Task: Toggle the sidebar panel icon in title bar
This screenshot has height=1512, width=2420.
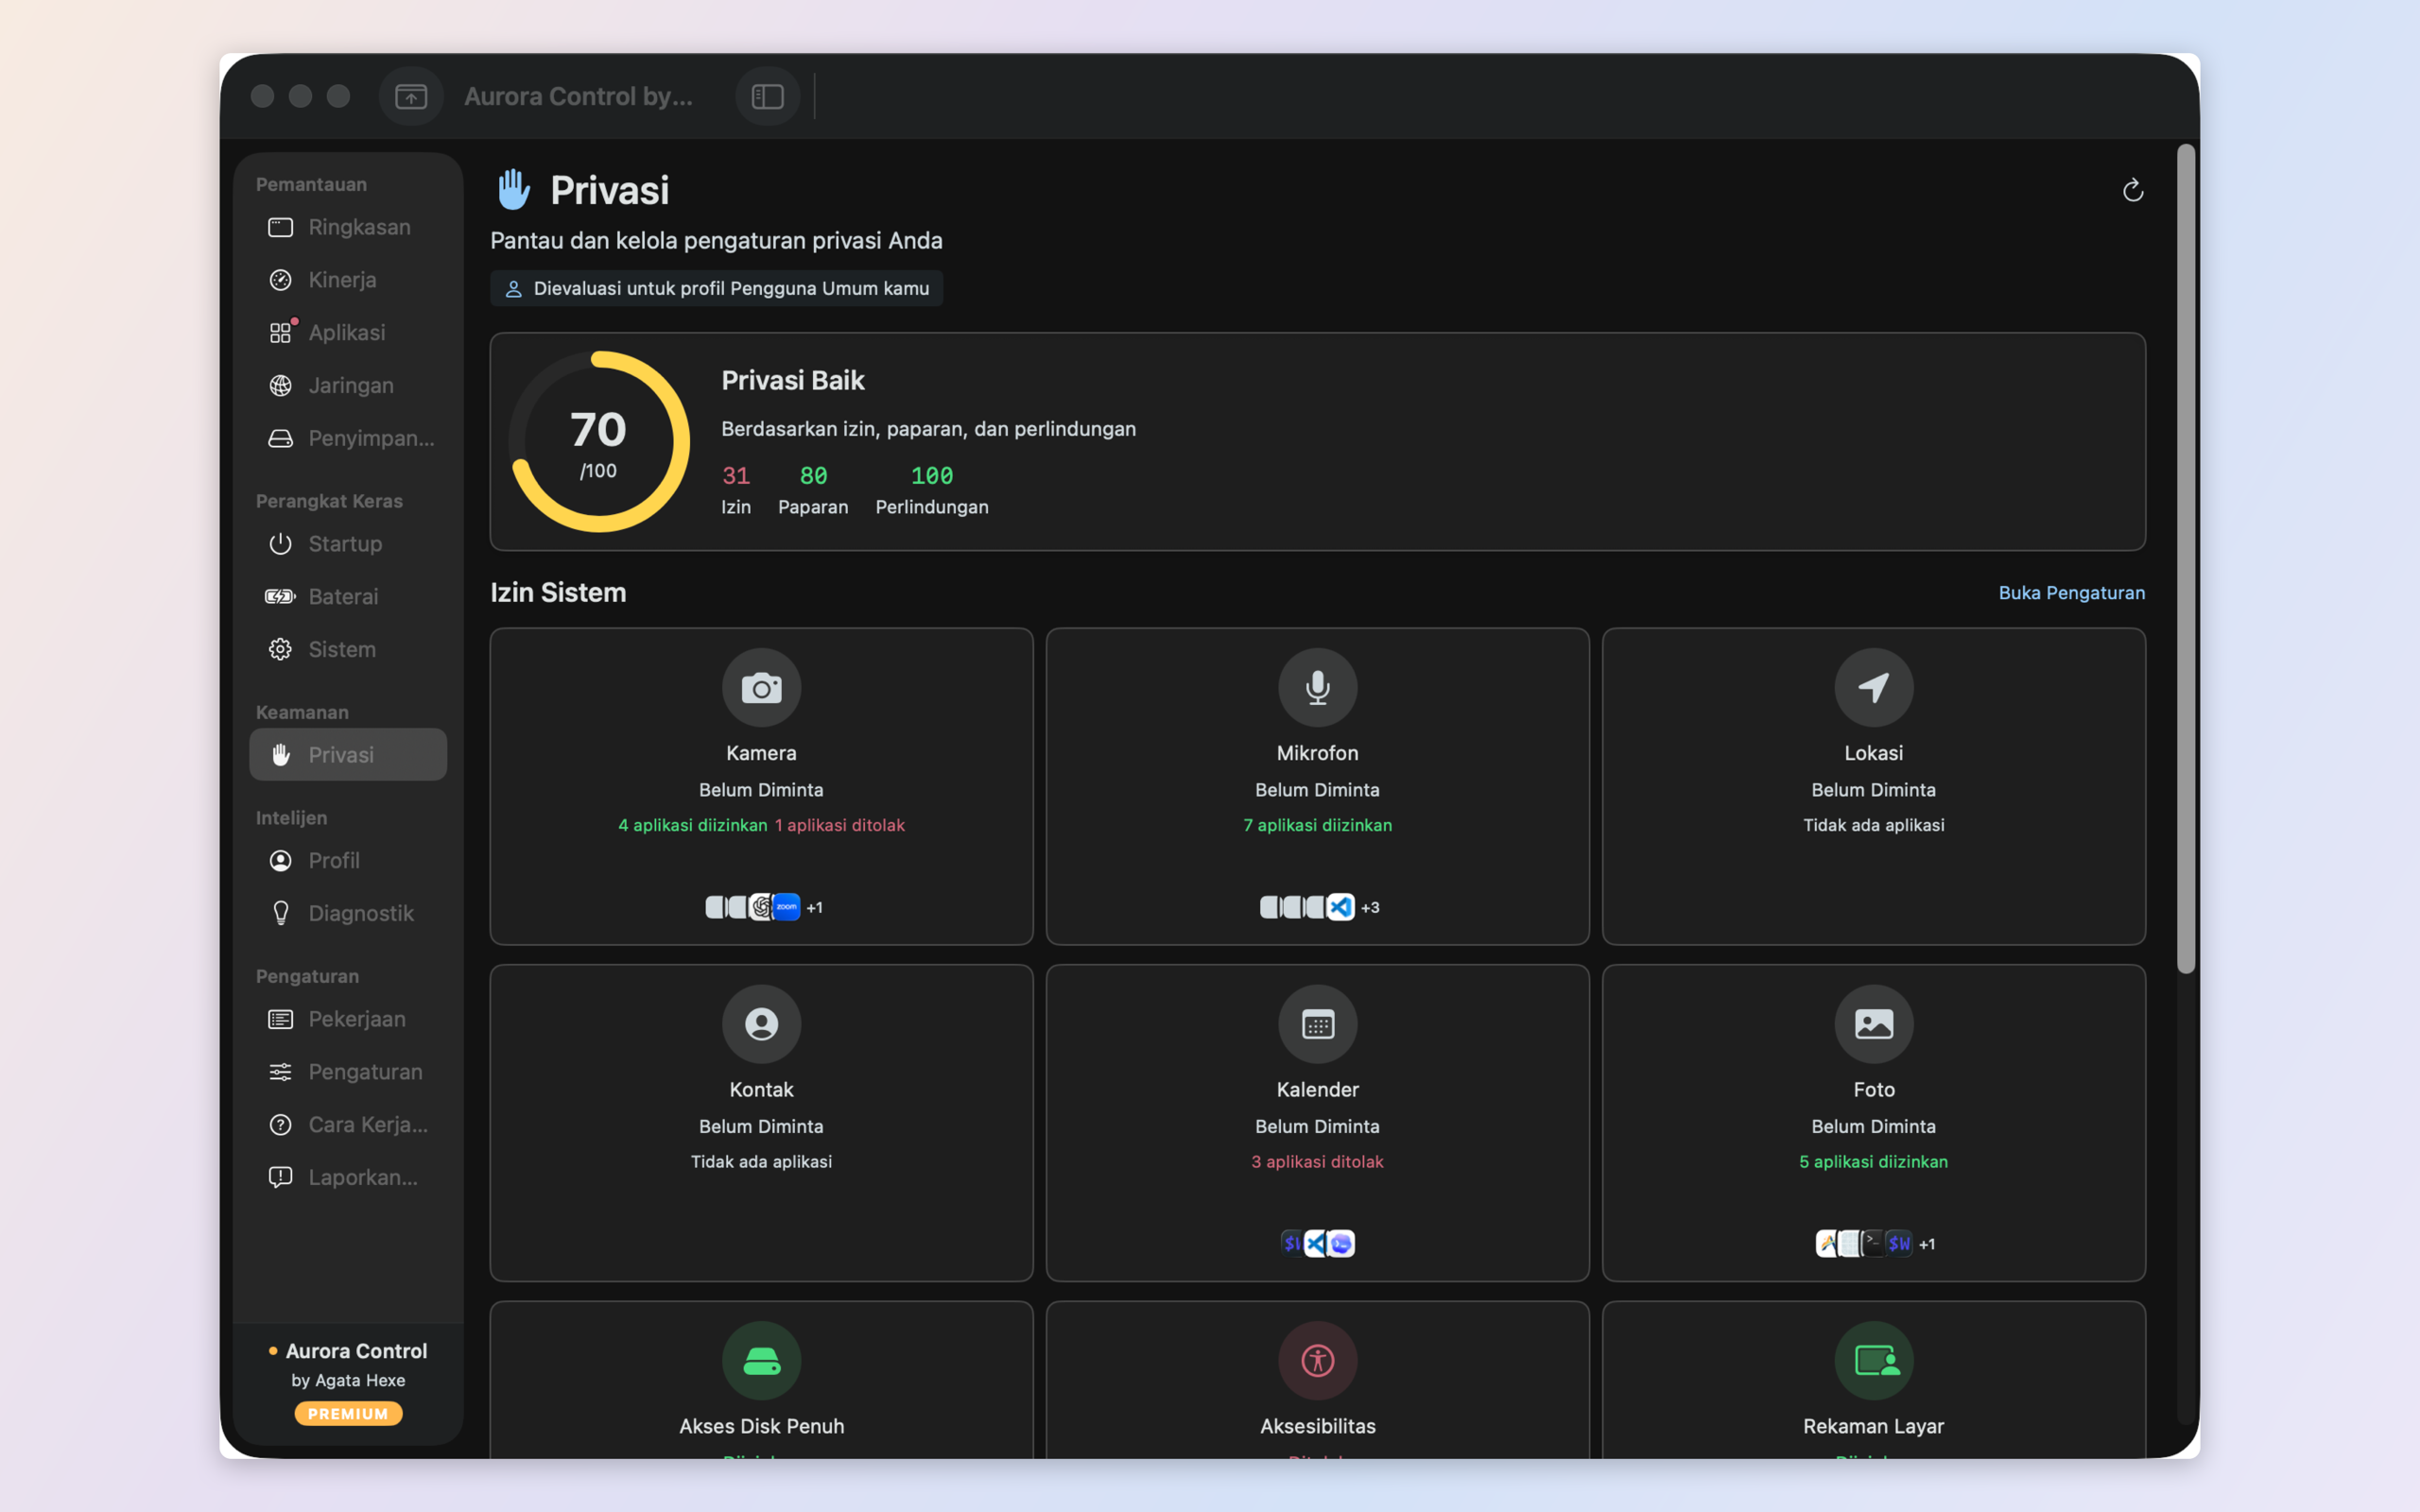Action: tap(767, 96)
